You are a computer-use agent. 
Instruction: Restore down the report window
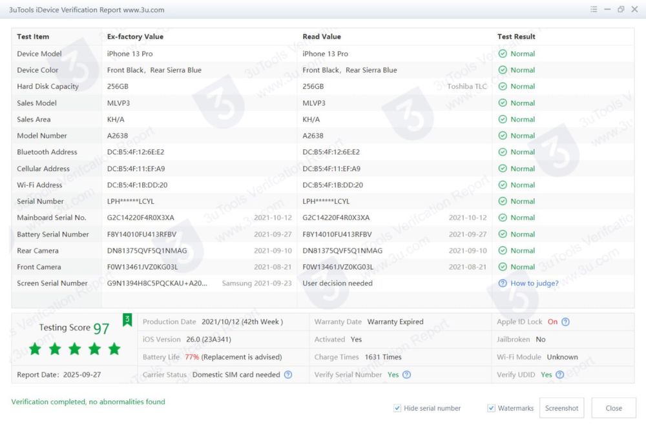(x=621, y=9)
